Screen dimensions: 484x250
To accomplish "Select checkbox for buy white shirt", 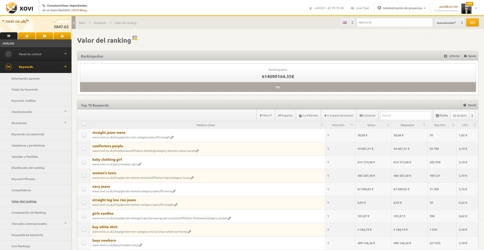I will [84, 230].
